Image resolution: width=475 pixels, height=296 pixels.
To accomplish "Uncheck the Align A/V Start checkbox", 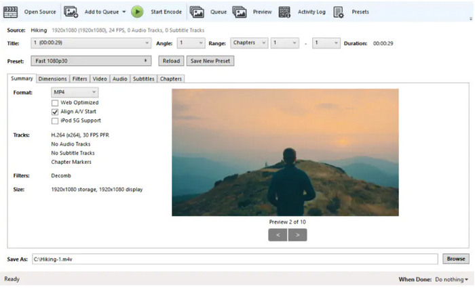I will [55, 112].
